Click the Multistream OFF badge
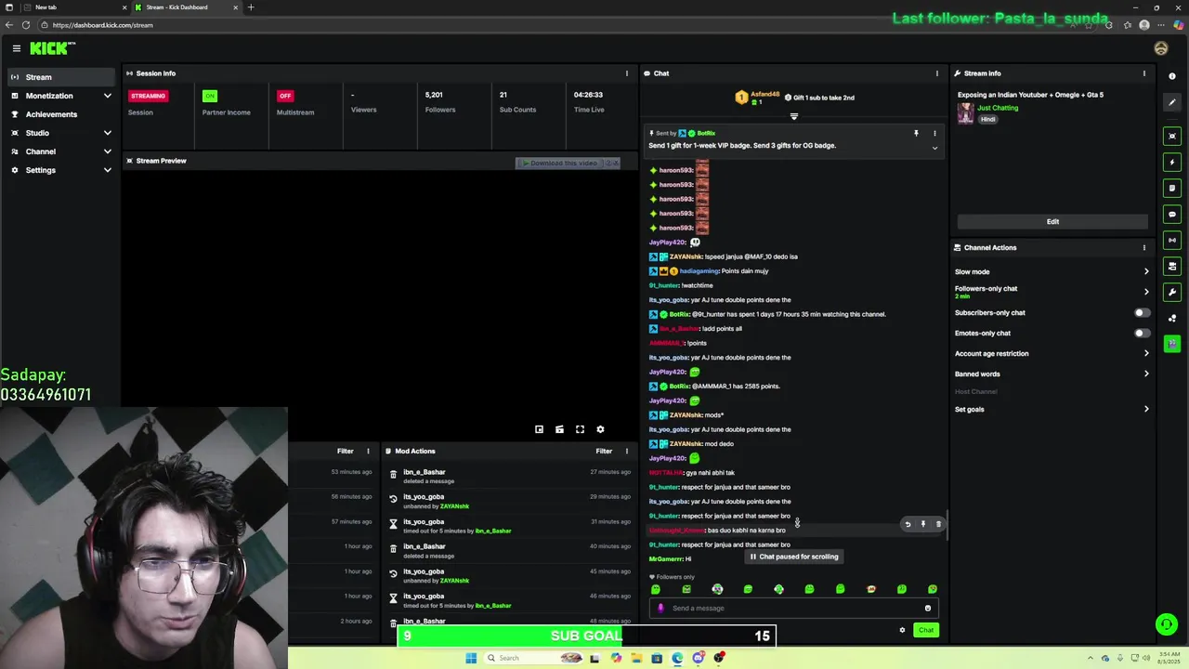Image resolution: width=1189 pixels, height=669 pixels. pyautogui.click(x=285, y=96)
